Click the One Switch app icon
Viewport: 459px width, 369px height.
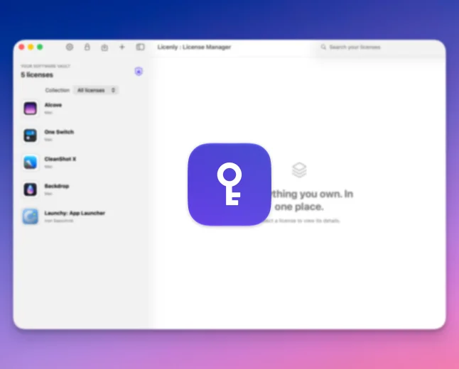(30, 136)
